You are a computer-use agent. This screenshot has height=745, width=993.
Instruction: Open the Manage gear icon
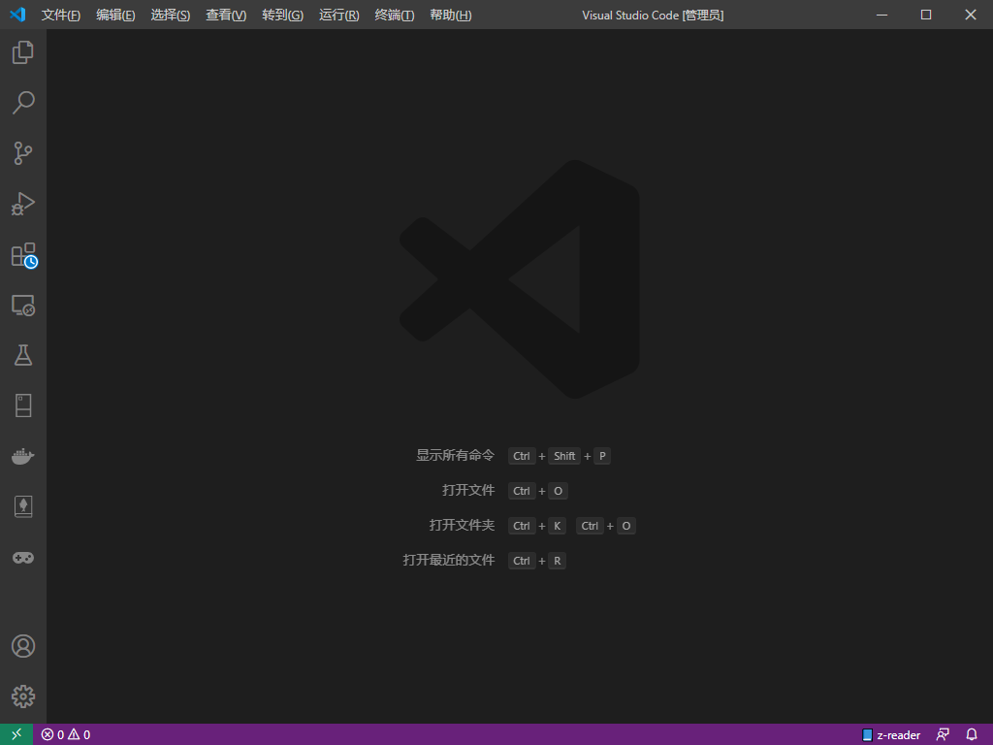click(x=23, y=696)
